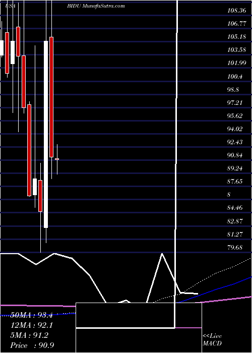The height and width of the screenshot is (353, 252).
Task: Click the 97.21 price axis label
Action: tap(235, 103)
